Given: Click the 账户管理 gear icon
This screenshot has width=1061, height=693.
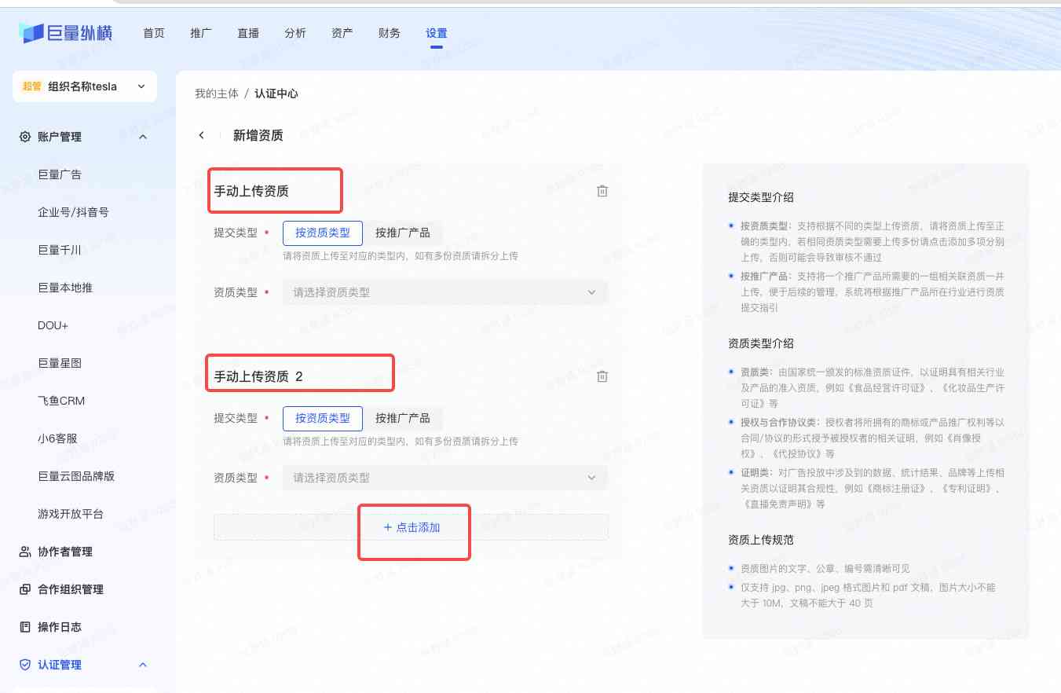Looking at the screenshot, I should point(24,137).
